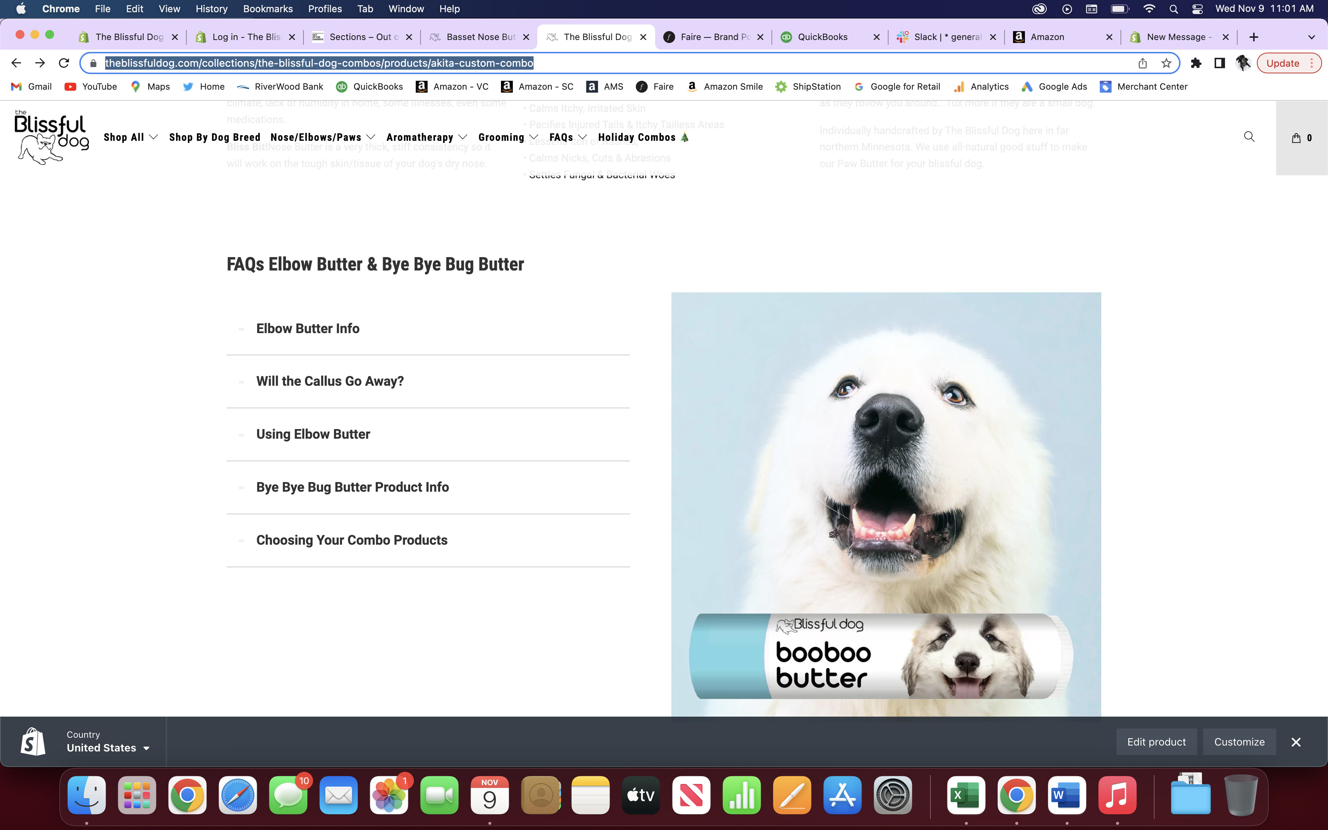
Task: Open the Shop All dropdown menu
Action: click(130, 137)
